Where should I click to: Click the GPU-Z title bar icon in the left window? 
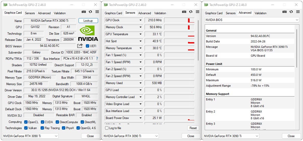point(5,5)
